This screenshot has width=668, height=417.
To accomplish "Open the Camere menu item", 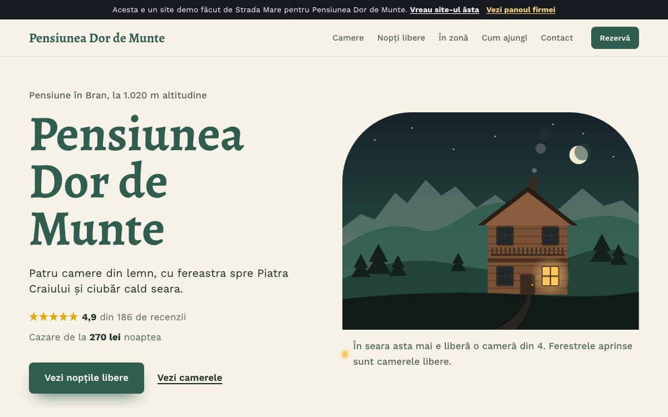I will tap(348, 38).
